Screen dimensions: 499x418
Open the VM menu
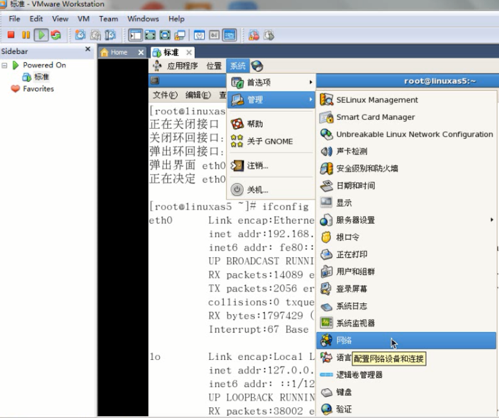83,19
